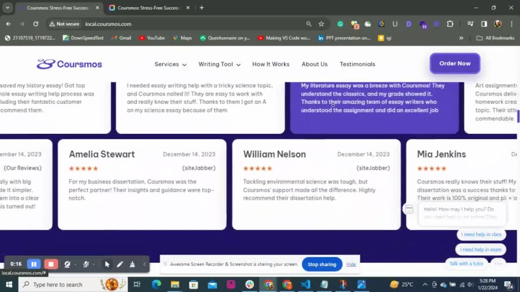520x292 pixels.
Task: Switch to the second Coursmos tab
Action: (148, 8)
